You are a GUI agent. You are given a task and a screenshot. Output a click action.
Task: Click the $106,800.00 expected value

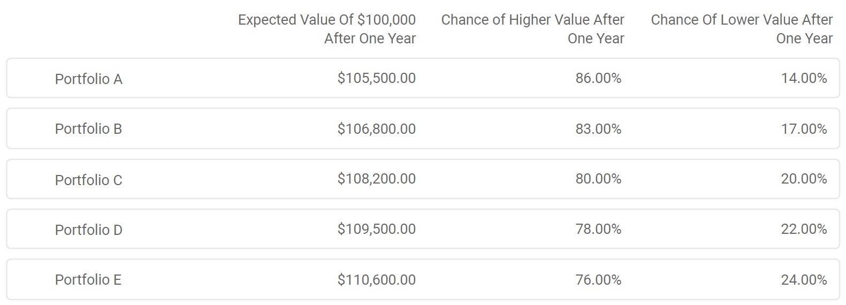pyautogui.click(x=377, y=129)
